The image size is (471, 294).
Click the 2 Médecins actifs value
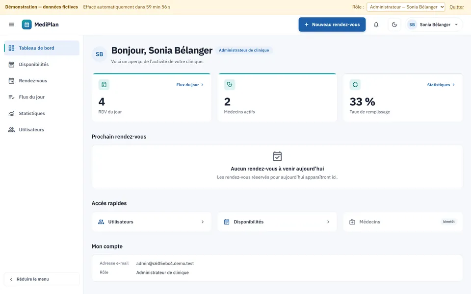click(227, 102)
